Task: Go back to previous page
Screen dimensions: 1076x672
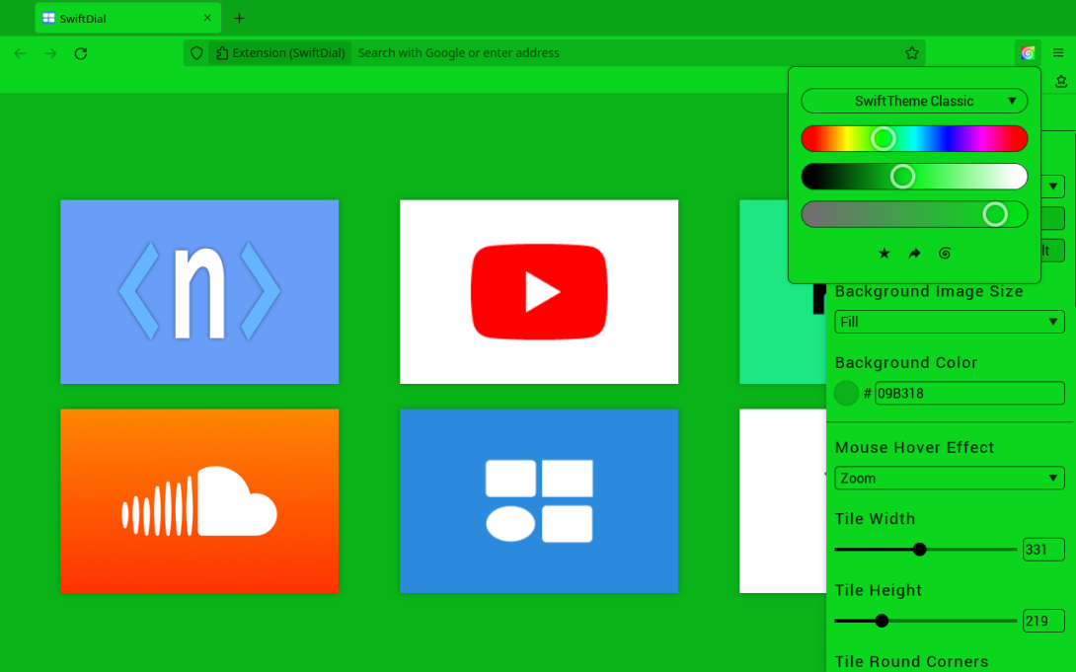Action: [20, 53]
